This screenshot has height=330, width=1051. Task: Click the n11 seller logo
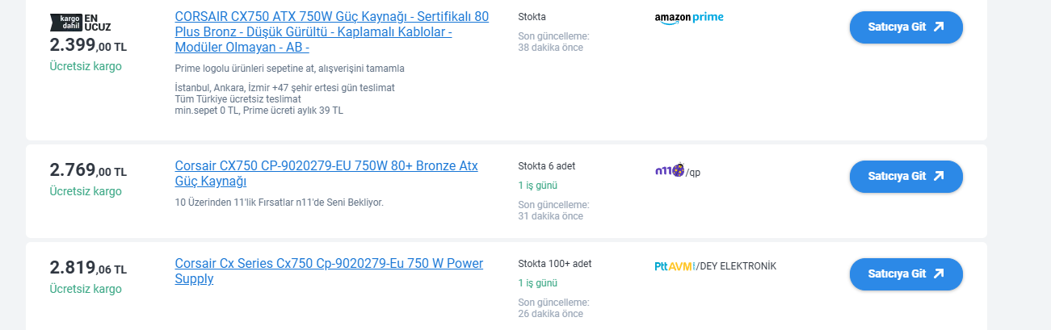[670, 170]
